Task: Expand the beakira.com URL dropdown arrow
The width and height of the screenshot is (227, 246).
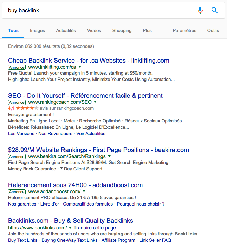Action: pyautogui.click(x=109, y=156)
